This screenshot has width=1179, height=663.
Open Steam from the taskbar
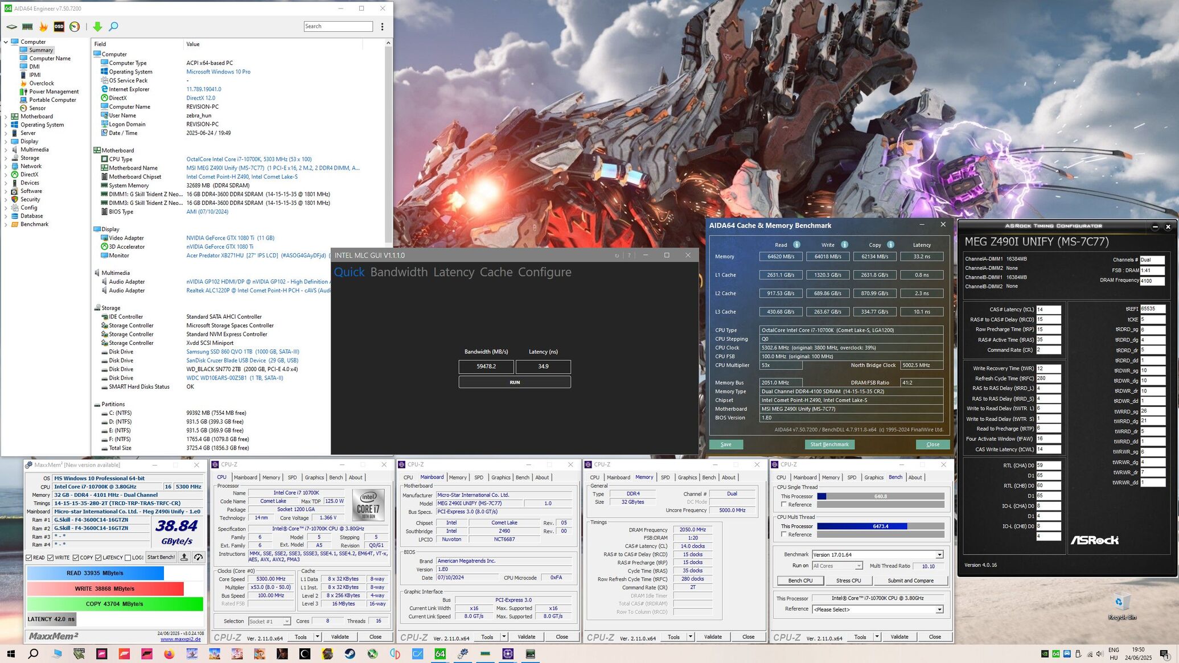pyautogui.click(x=350, y=654)
